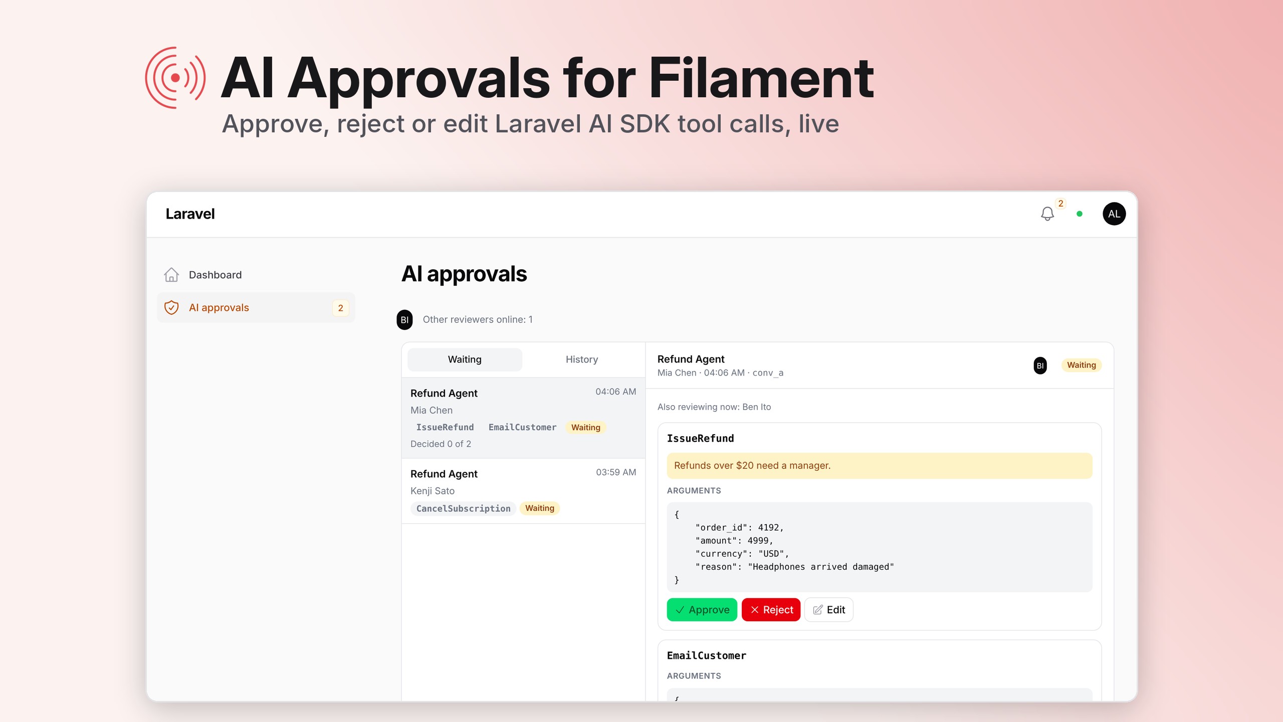Screen dimensions: 1283x722
Task: Open AI approvals in the sidebar
Action: [256, 307]
